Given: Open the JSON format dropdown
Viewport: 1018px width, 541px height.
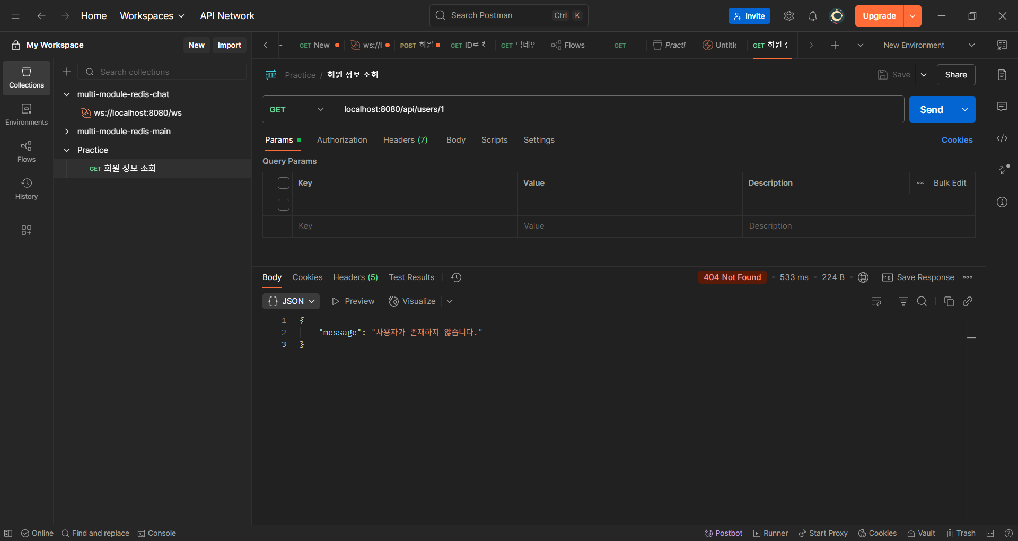Looking at the screenshot, I should 291,301.
